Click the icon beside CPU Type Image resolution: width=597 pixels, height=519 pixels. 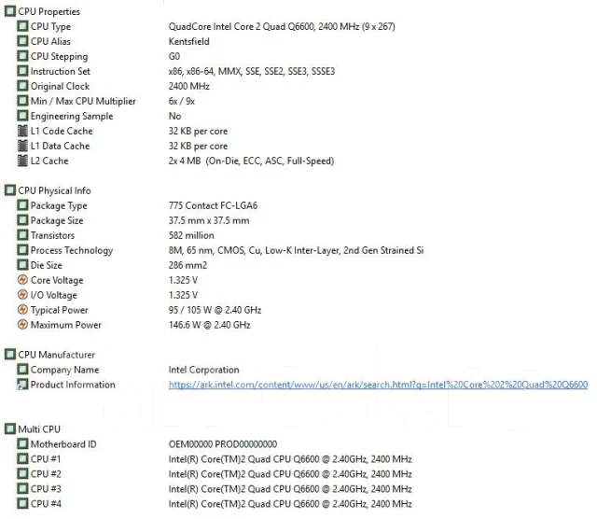22,26
